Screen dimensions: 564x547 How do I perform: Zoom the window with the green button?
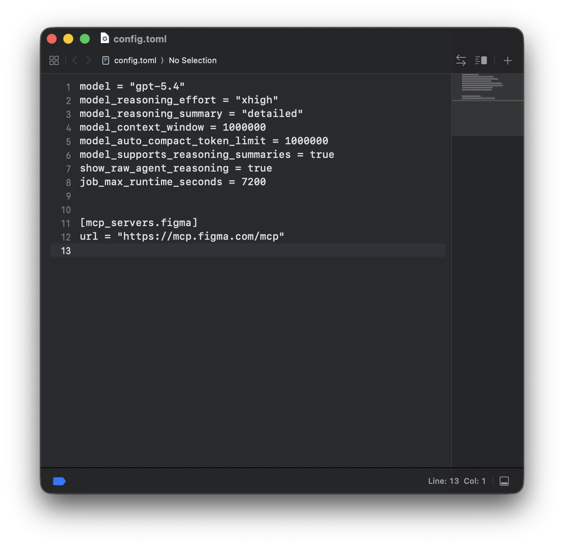[85, 39]
